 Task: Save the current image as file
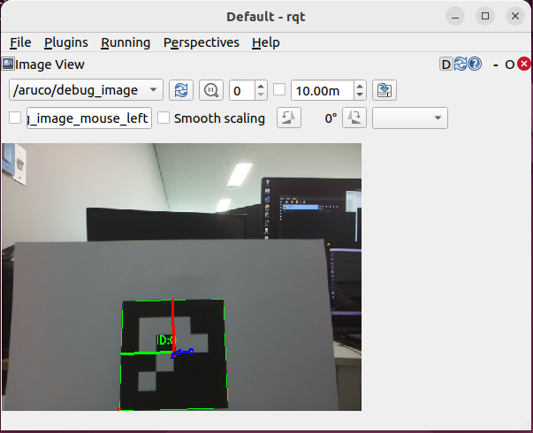(x=385, y=90)
